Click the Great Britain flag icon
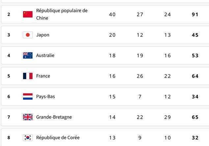Image resolution: width=209 pixels, height=146 pixels. coord(28,117)
